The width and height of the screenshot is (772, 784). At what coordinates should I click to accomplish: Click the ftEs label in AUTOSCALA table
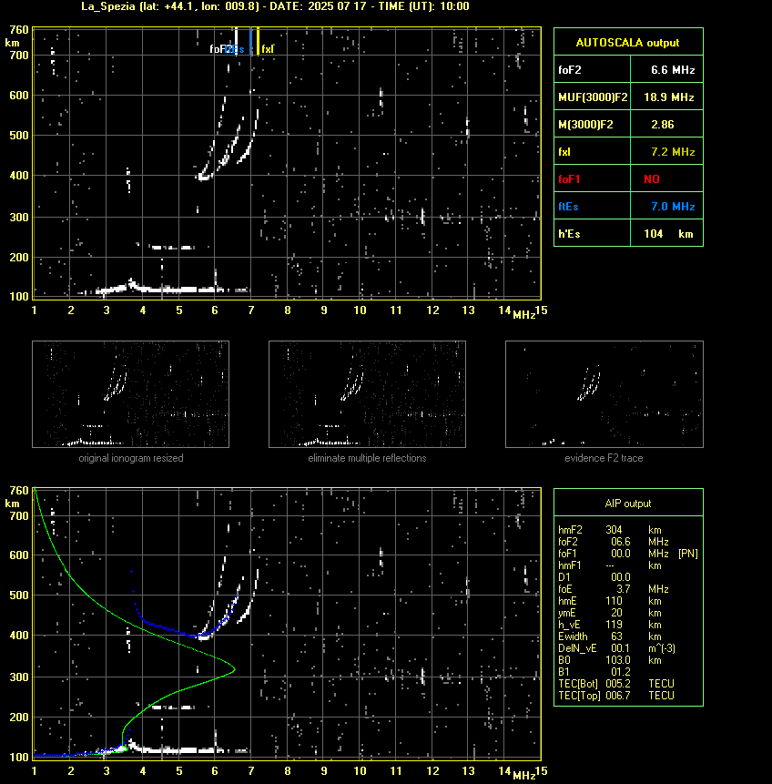[x=568, y=207]
